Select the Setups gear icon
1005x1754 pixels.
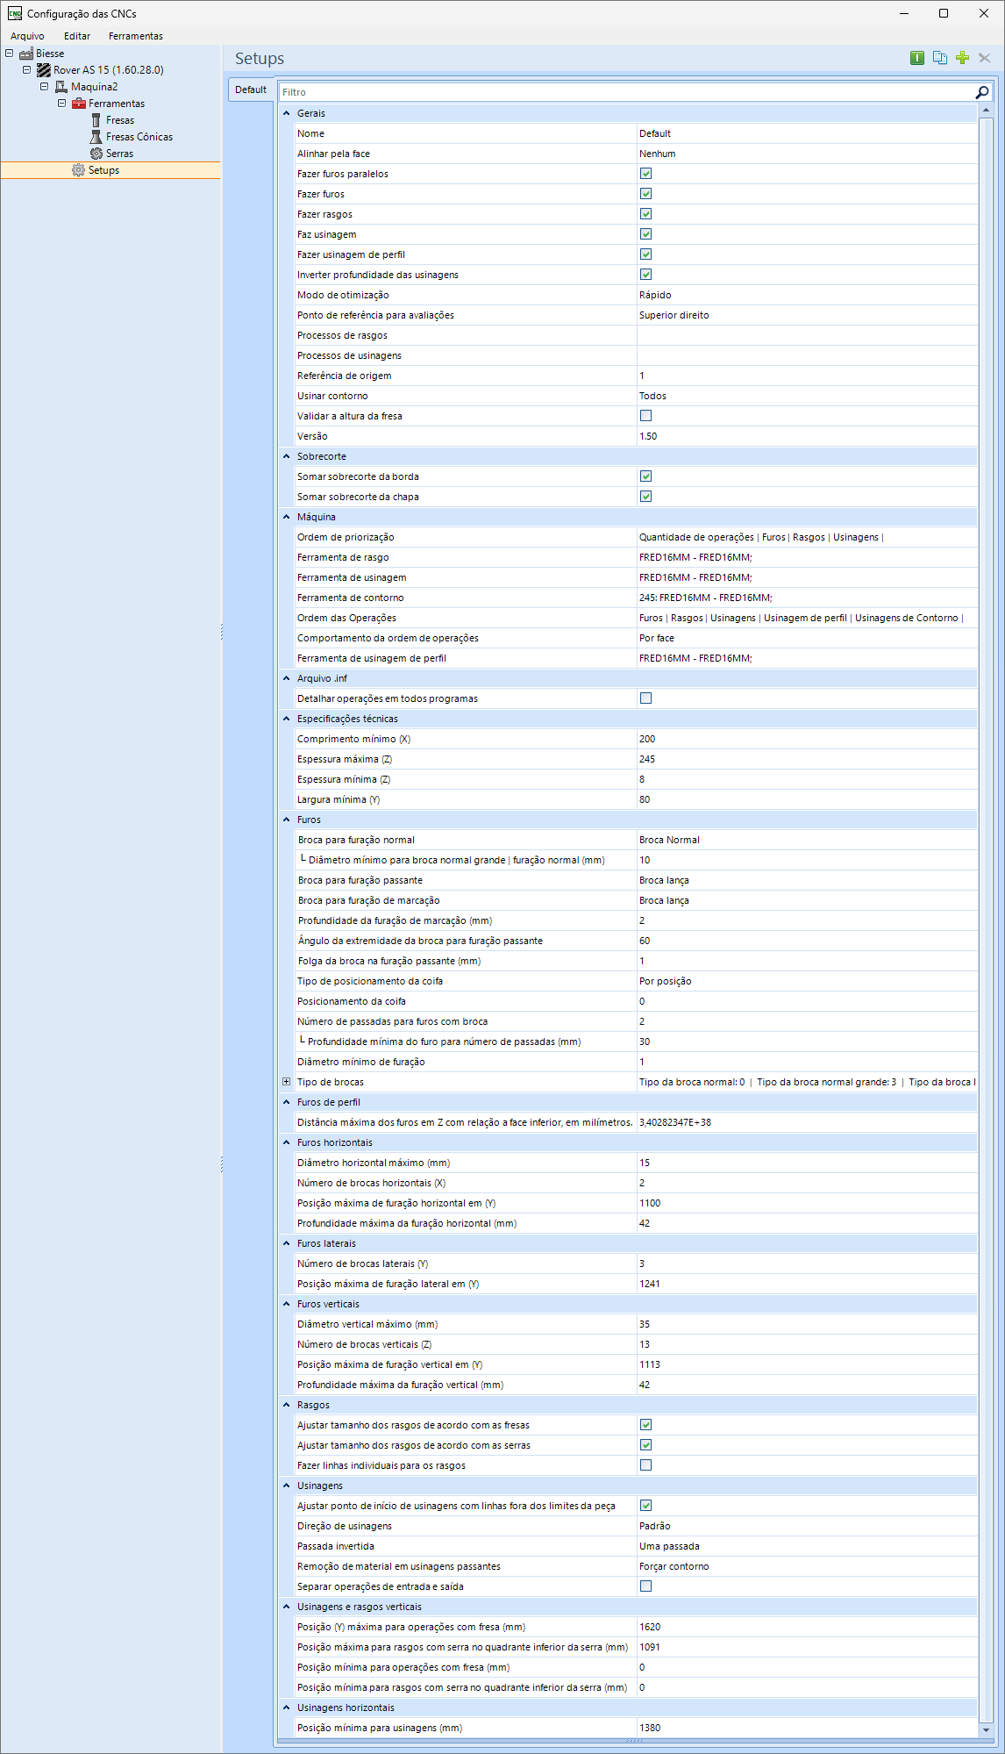(79, 170)
